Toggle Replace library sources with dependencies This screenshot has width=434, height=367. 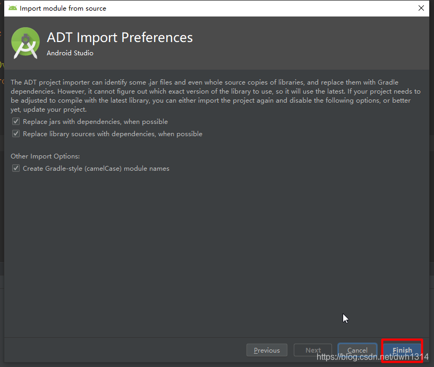point(16,134)
